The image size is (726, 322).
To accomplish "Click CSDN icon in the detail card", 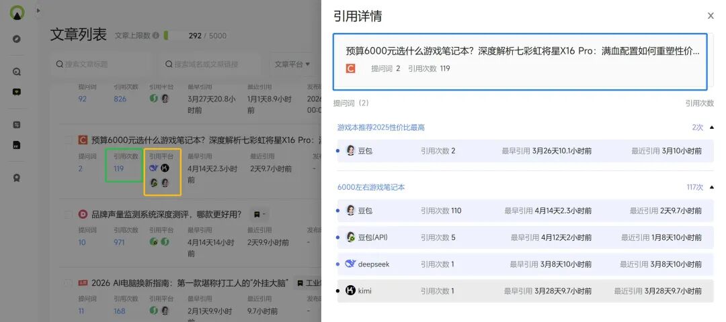I will [x=350, y=68].
